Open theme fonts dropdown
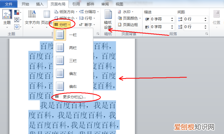Image resolution: width=224 pixels, height=134 pixels. tap(18, 20)
